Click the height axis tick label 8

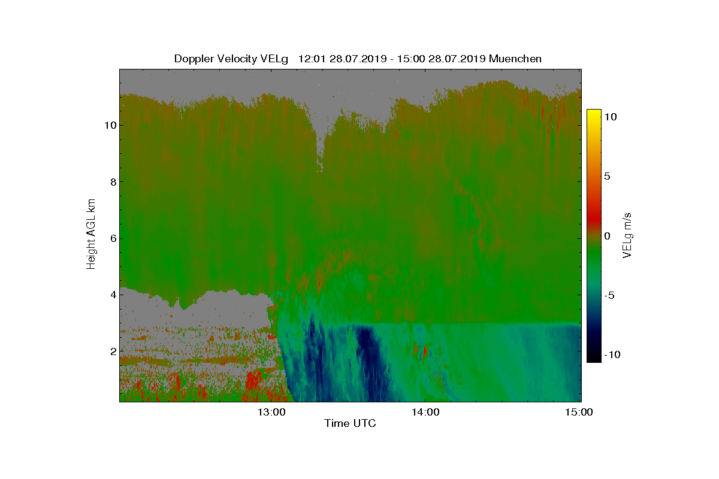pyautogui.click(x=112, y=181)
